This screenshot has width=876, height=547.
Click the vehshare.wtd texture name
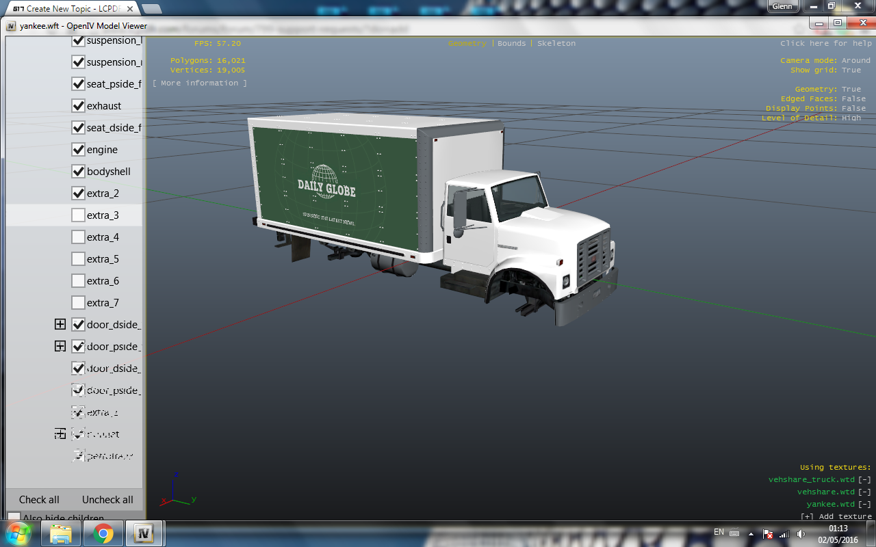tap(826, 492)
